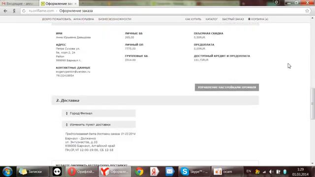Screen dimensions: 315x177
Task: Click the email address under Контактные данные
Action: click(73, 72)
